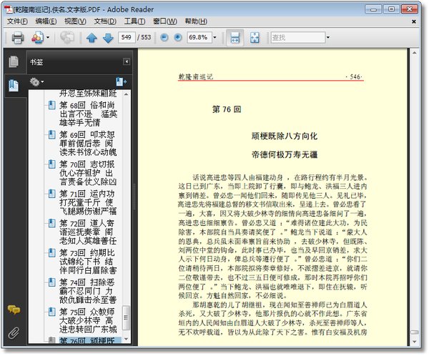Open the Comments panel icon
Screen dimensions: 429x356
pyautogui.click(x=14, y=310)
